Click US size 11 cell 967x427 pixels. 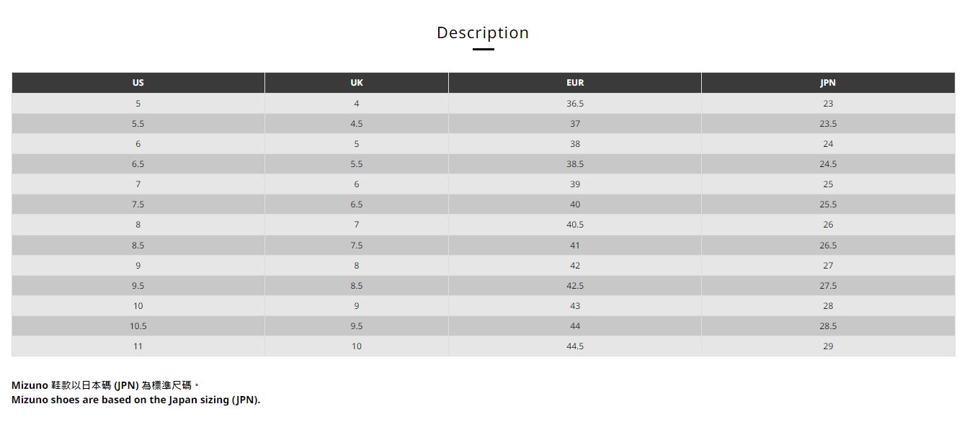138,346
